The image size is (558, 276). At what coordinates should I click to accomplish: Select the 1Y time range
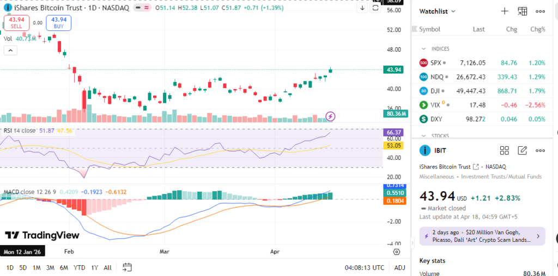(x=95, y=267)
